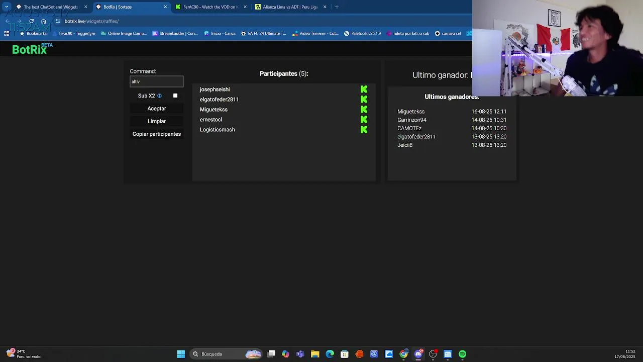Open Google Chrome from the taskbar
This screenshot has height=362, width=643.
tap(403, 354)
